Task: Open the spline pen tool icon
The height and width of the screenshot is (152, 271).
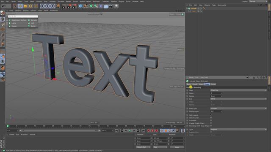Action: 86,6
